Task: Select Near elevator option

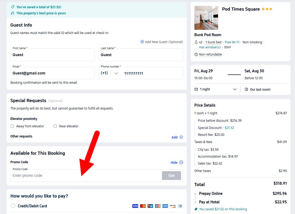Action: [55, 126]
